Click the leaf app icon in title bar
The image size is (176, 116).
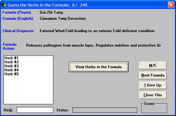coord(4,5)
